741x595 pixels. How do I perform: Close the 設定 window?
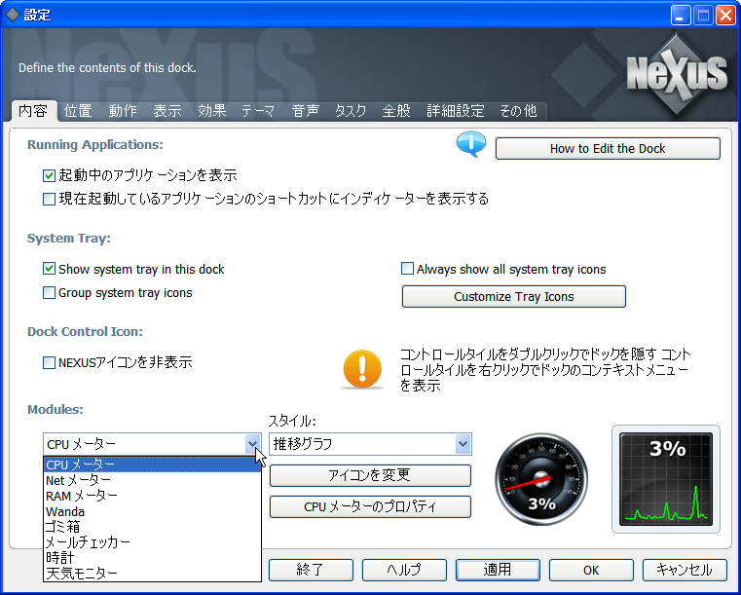(725, 16)
